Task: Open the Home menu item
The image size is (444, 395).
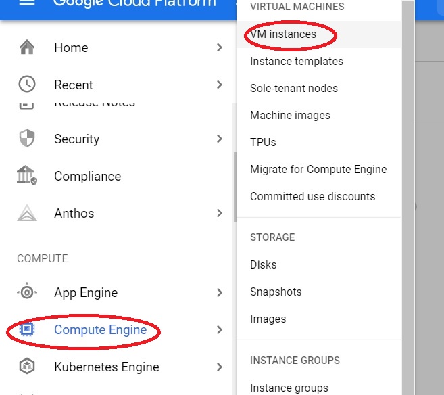Action: click(x=71, y=47)
